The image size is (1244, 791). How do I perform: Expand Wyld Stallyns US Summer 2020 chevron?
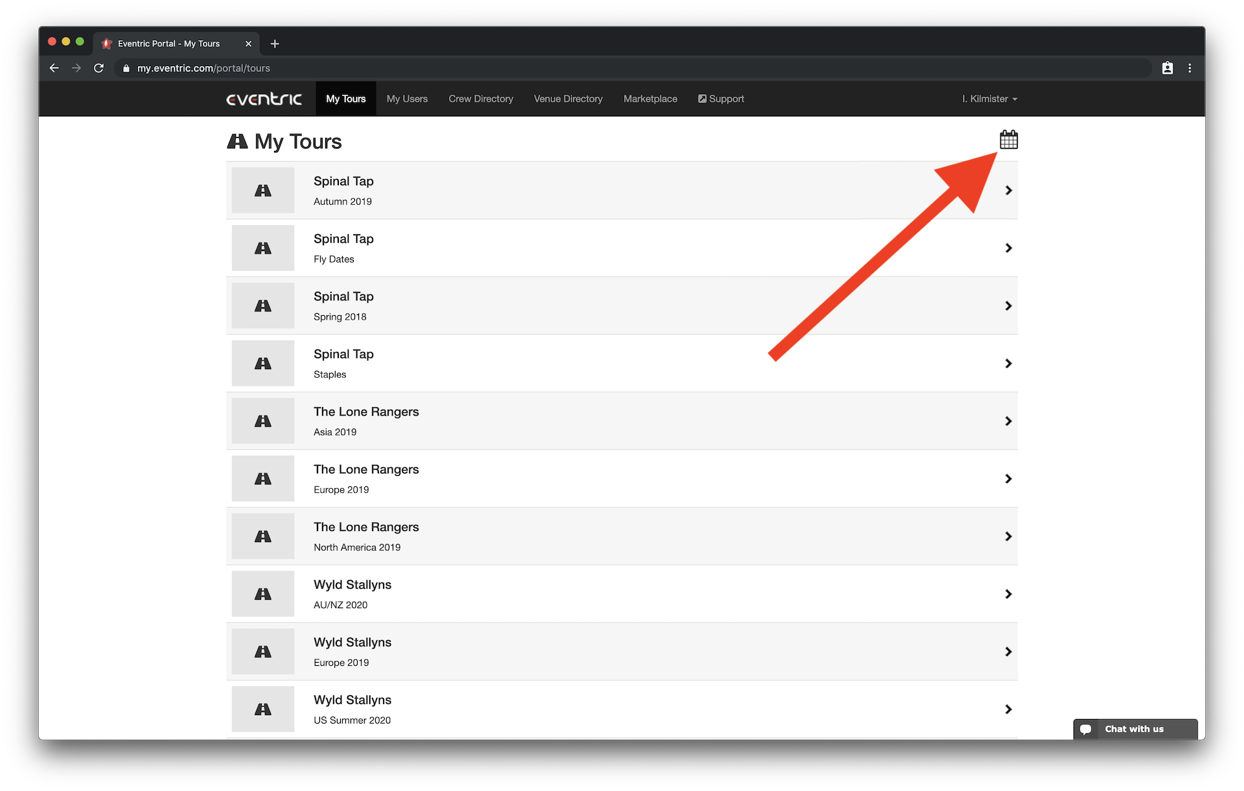(x=1008, y=709)
